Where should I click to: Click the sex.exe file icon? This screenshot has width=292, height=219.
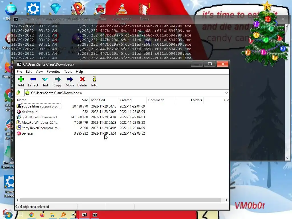19,133
